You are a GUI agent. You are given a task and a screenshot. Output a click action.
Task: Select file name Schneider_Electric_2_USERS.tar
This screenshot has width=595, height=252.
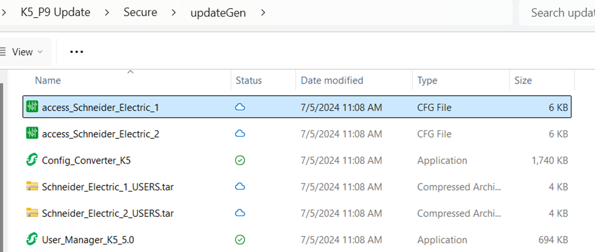(x=108, y=213)
